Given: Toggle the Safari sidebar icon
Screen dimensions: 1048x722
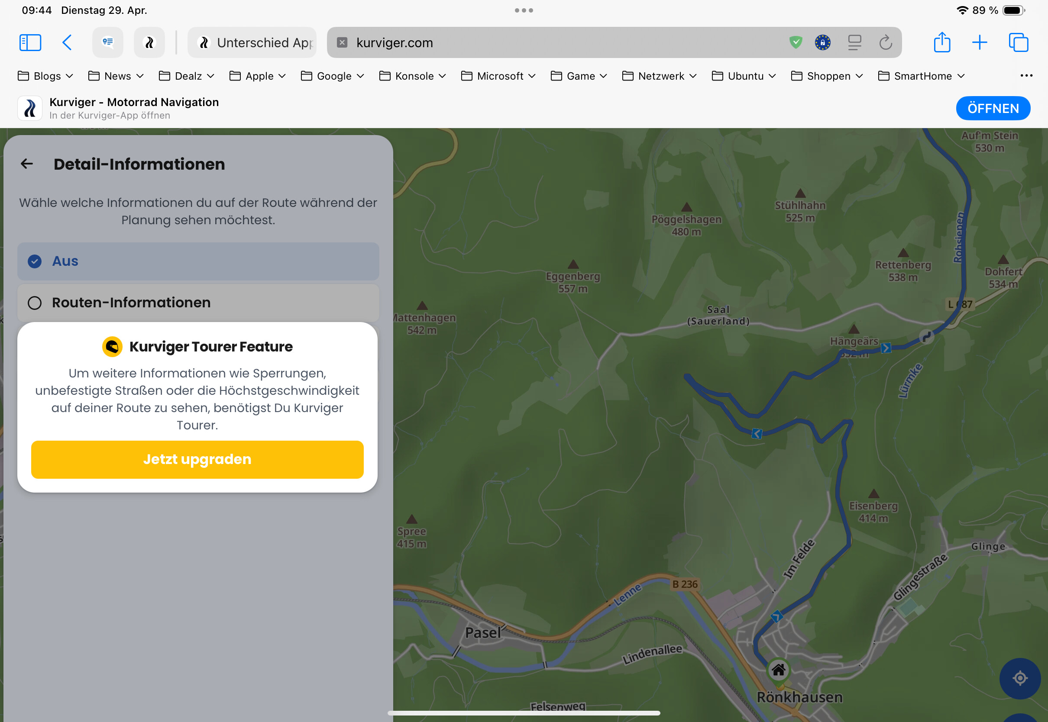Looking at the screenshot, I should coord(30,42).
